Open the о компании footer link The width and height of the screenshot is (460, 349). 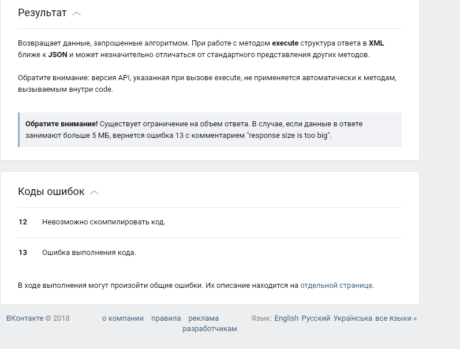coord(122,318)
